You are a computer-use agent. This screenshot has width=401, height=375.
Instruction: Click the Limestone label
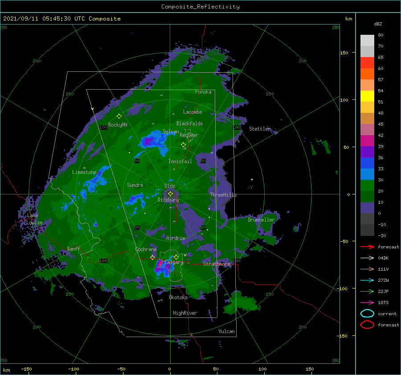point(84,172)
